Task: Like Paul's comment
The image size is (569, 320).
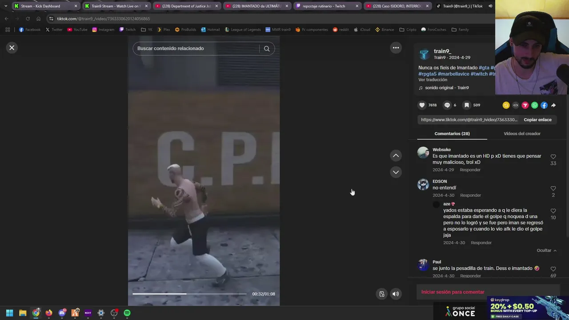Action: [553, 269]
